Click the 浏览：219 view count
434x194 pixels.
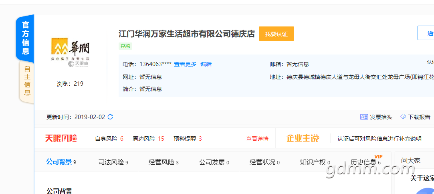pyautogui.click(x=70, y=84)
